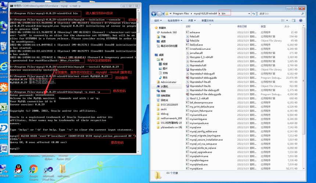
Task: Open the 共享 toolbar menu
Action: [192, 20]
